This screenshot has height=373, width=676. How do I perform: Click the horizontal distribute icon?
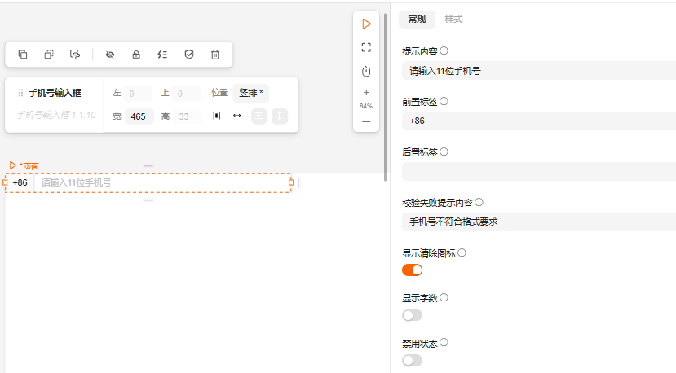216,116
